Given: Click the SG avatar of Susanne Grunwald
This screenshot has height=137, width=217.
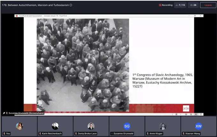Looking at the screenshot, I should (127, 126).
